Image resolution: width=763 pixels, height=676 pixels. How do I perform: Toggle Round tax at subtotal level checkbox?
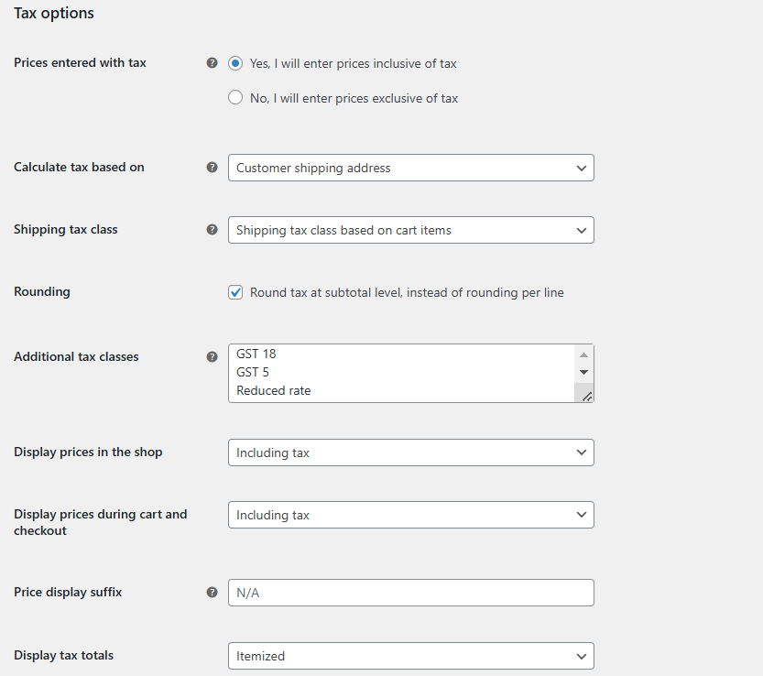[x=235, y=292]
